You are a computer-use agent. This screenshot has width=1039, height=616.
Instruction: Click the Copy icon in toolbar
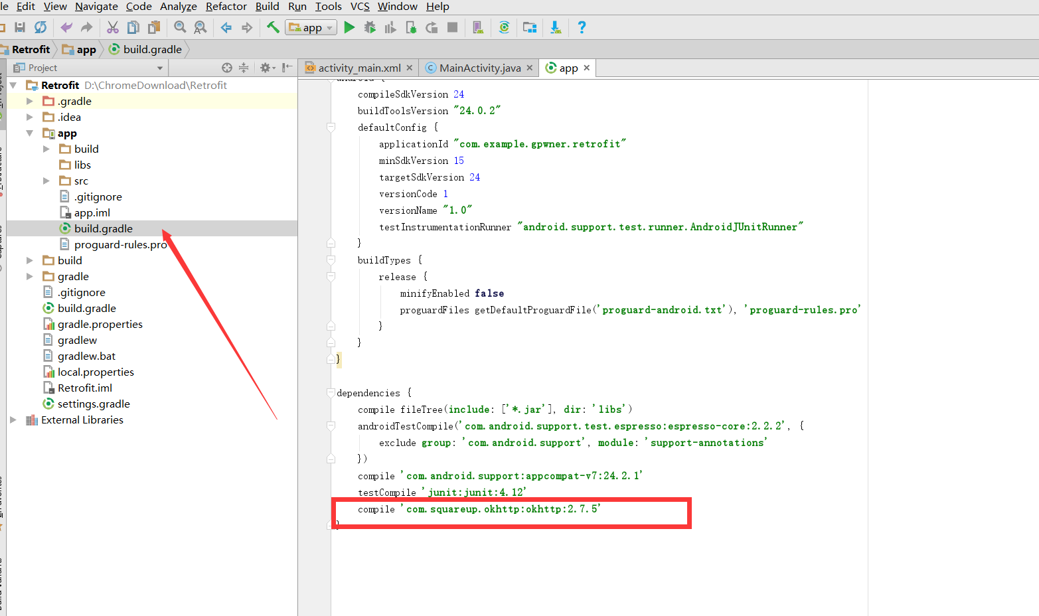click(133, 27)
